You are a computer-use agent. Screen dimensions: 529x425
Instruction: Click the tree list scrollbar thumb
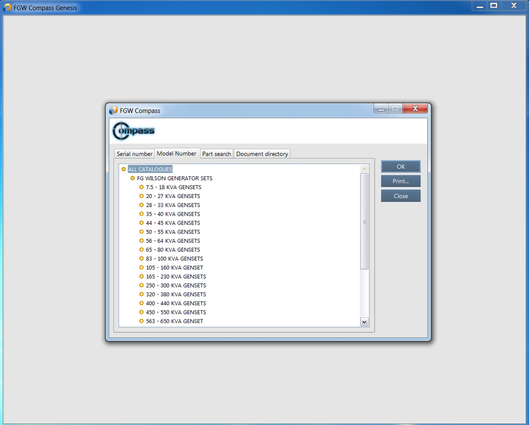(x=364, y=221)
